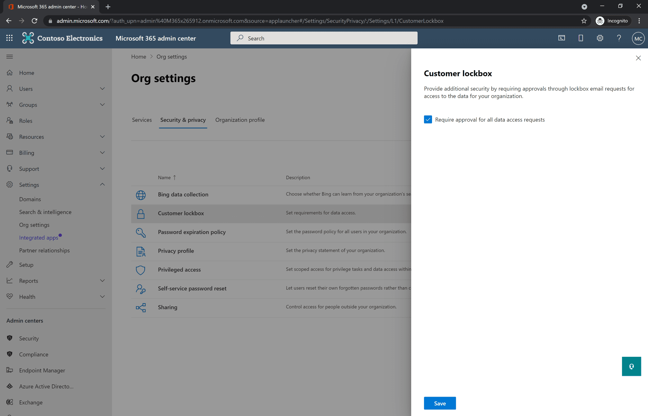Viewport: 648px width, 416px height.
Task: Open the mobile app phone icon
Action: pos(580,38)
